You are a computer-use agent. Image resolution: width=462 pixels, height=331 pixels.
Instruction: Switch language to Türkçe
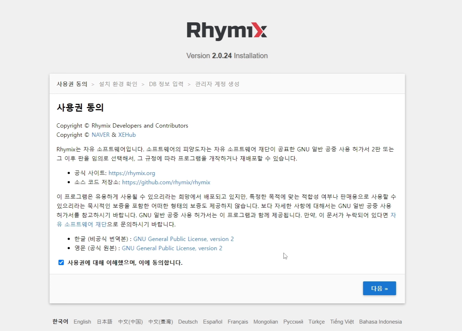point(316,322)
